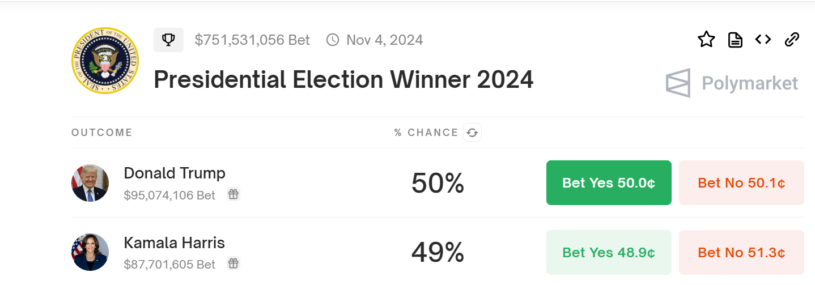The height and width of the screenshot is (285, 815).
Task: Favorite this market with the star icon
Action: click(x=706, y=40)
